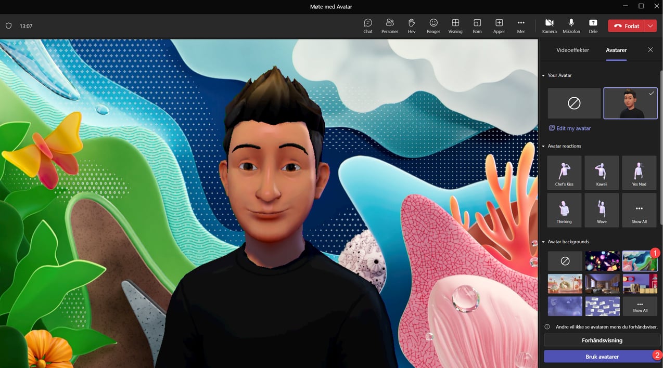Open the Forlat dropdown arrow
The width and height of the screenshot is (663, 368).
(x=650, y=25)
